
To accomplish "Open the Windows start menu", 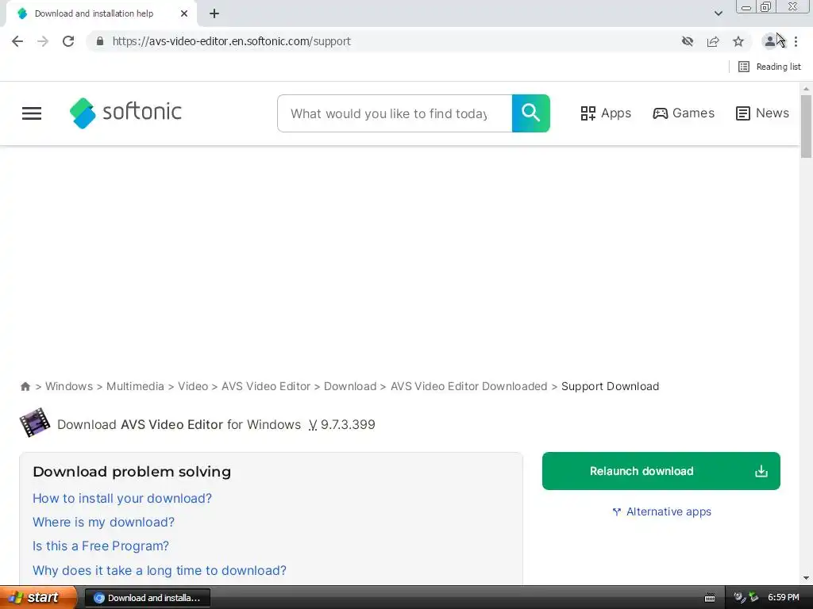I will pos(38,598).
